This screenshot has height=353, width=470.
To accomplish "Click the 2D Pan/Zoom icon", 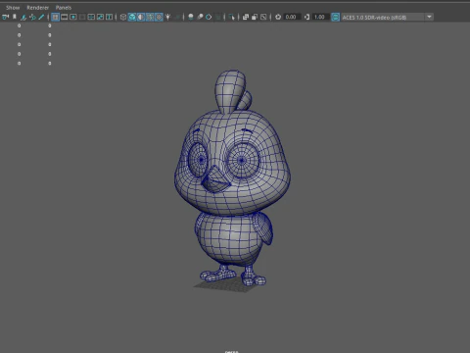I will (x=32, y=17).
